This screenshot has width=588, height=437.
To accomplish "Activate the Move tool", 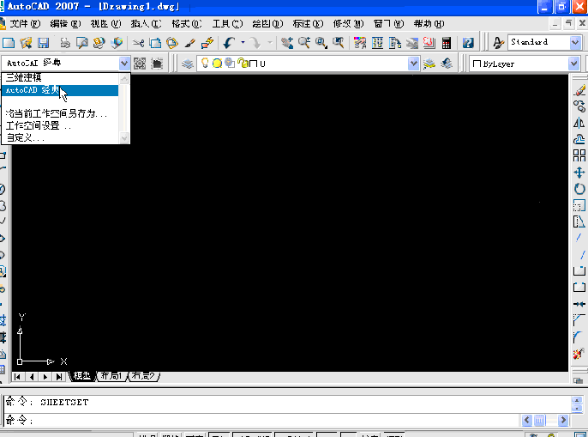I will (579, 172).
